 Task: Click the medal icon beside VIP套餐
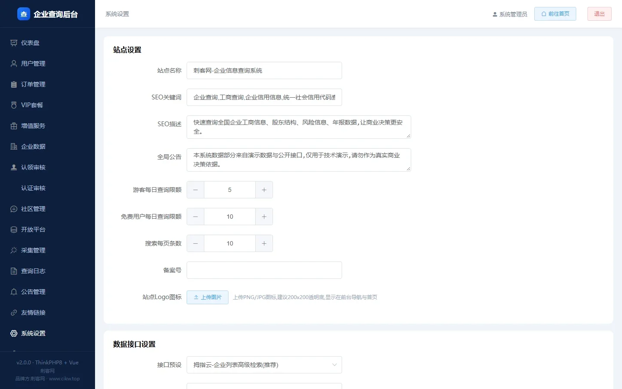point(14,105)
